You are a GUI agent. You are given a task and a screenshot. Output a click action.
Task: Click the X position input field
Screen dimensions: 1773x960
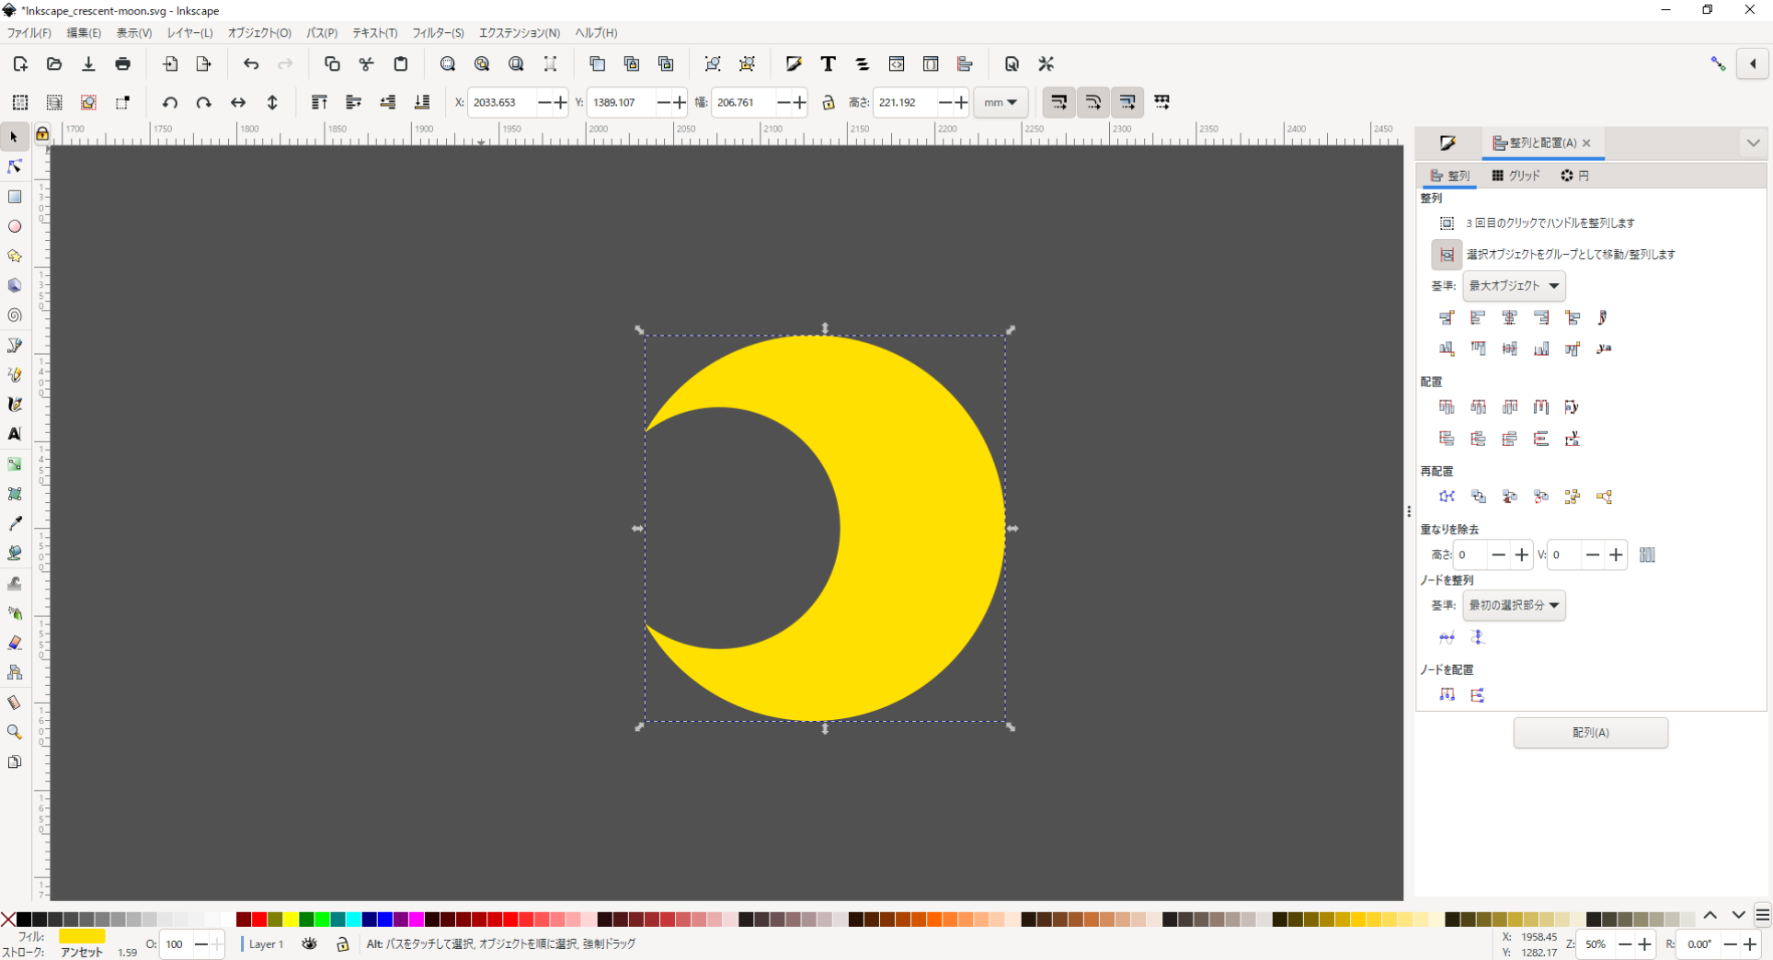point(502,102)
